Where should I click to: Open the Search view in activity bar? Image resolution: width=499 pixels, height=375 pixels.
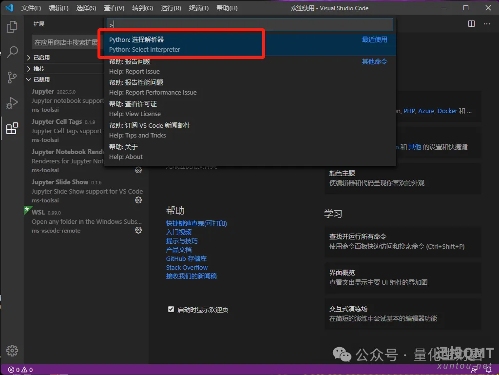tap(12, 52)
